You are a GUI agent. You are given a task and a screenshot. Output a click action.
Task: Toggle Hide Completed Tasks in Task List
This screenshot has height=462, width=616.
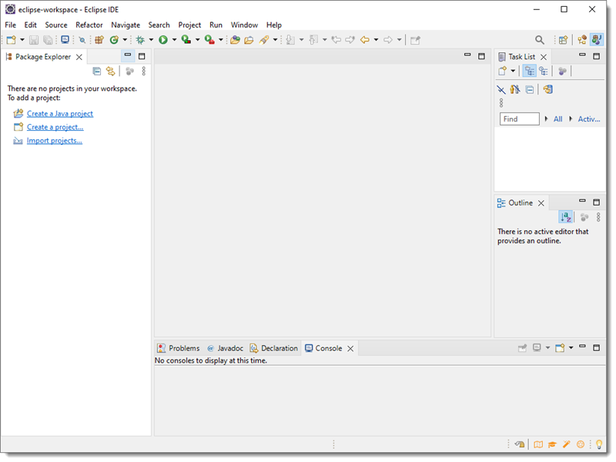(x=501, y=89)
